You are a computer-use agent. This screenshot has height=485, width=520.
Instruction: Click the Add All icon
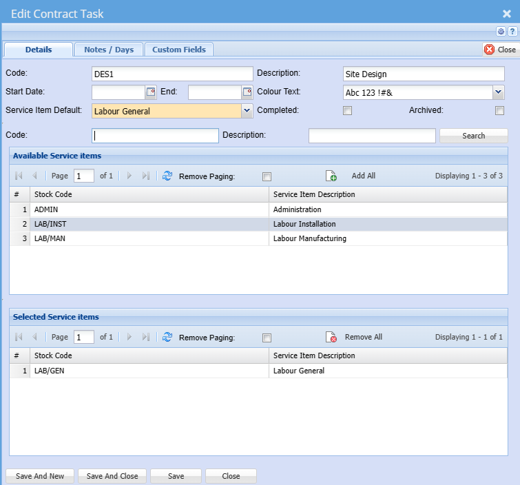(x=331, y=176)
